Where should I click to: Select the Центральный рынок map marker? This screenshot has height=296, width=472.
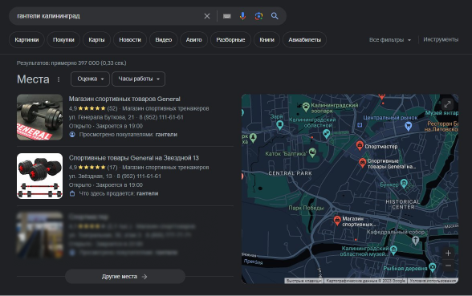coord(408,126)
